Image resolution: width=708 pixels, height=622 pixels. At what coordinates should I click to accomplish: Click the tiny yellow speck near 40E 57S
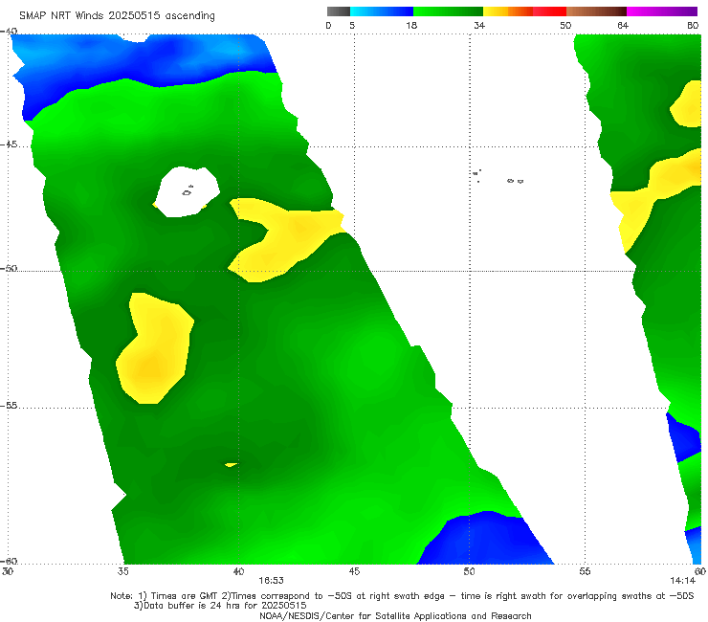click(232, 464)
